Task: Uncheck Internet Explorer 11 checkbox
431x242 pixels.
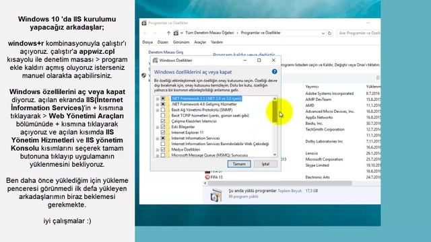Action: click(x=163, y=132)
